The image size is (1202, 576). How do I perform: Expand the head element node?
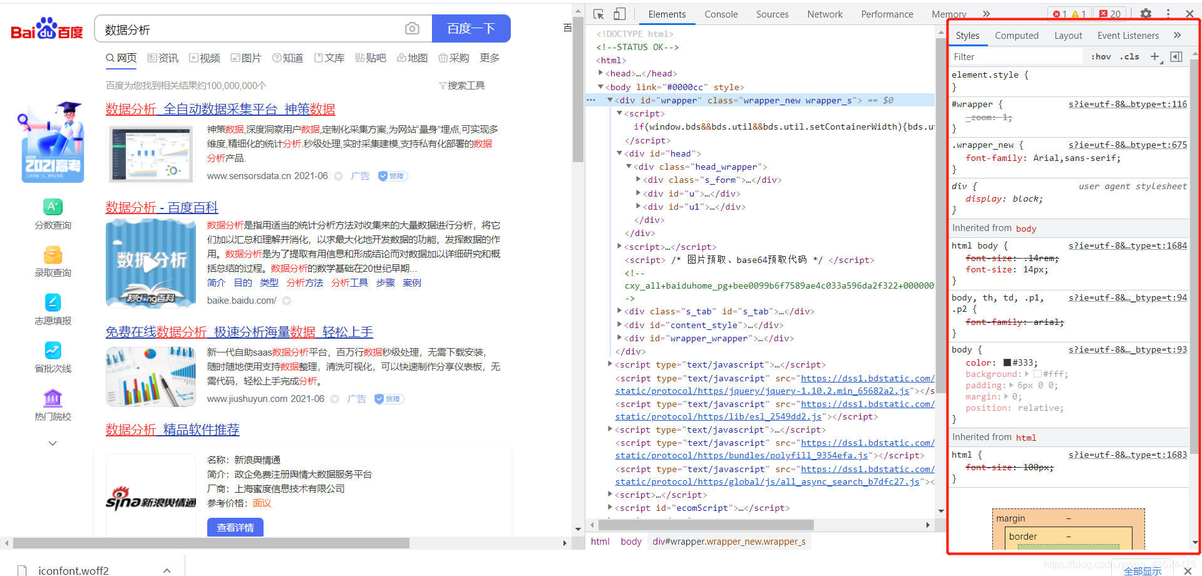[x=601, y=73]
